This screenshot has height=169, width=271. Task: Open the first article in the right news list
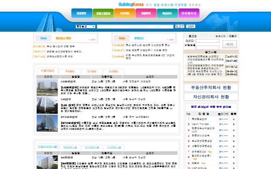(x=148, y=45)
